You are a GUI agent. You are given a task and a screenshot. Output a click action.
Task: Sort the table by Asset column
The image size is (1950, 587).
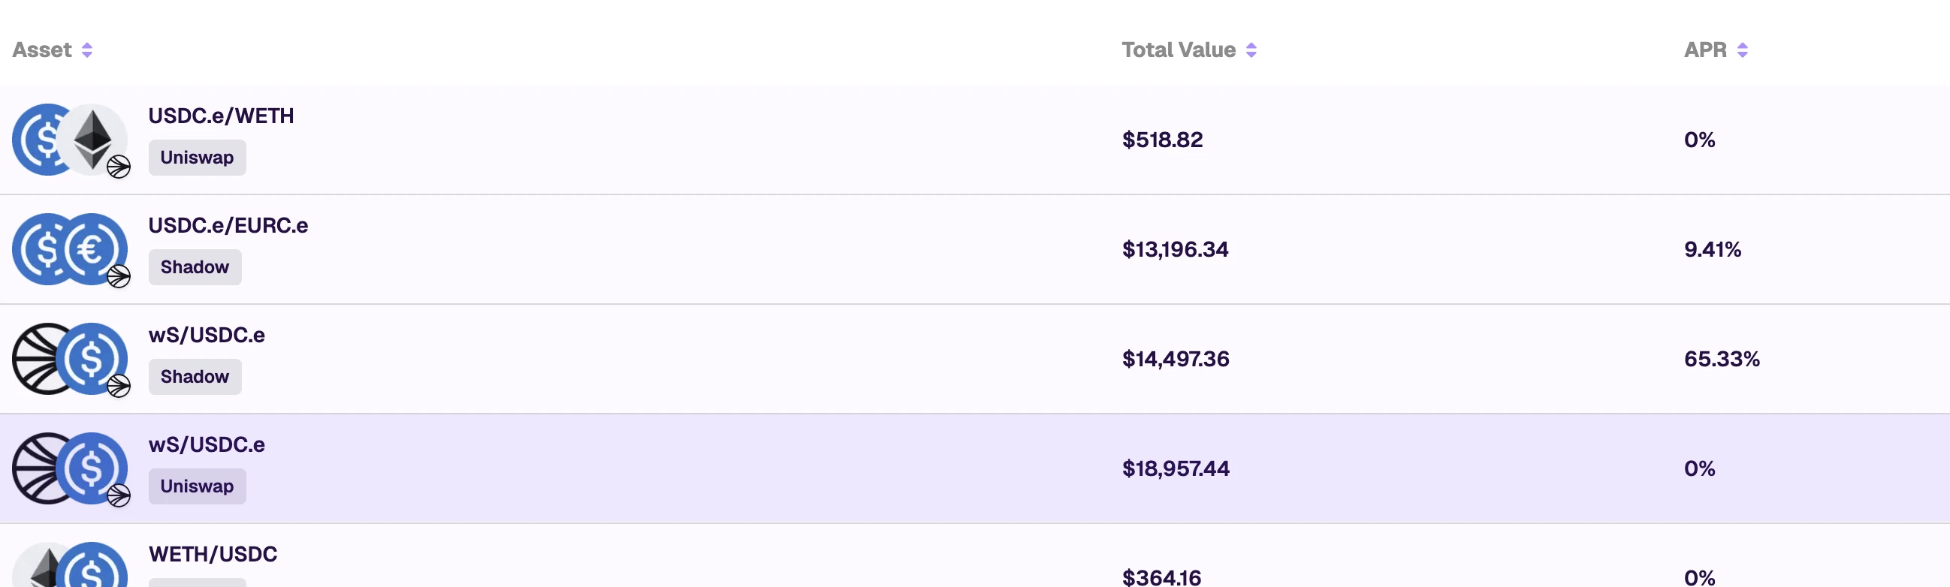pyautogui.click(x=42, y=50)
